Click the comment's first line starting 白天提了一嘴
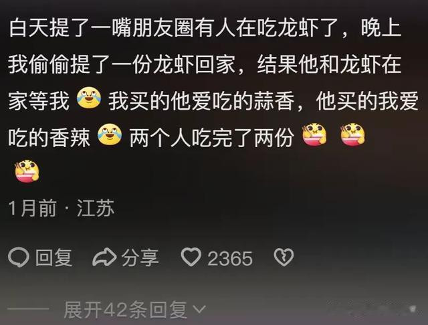Screen dimensions: 428x325 click(x=205, y=28)
